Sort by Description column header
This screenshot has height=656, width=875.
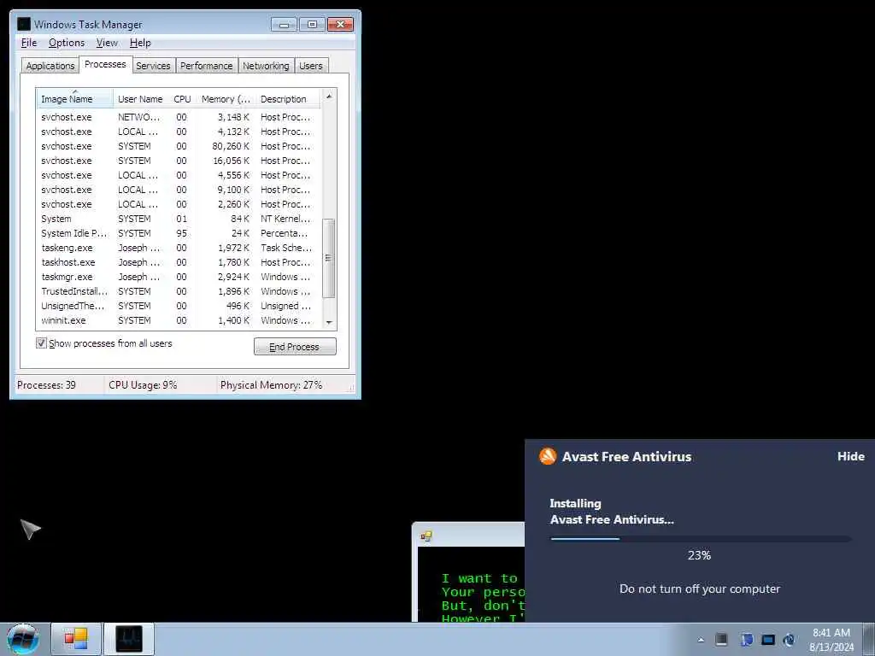[288, 99]
